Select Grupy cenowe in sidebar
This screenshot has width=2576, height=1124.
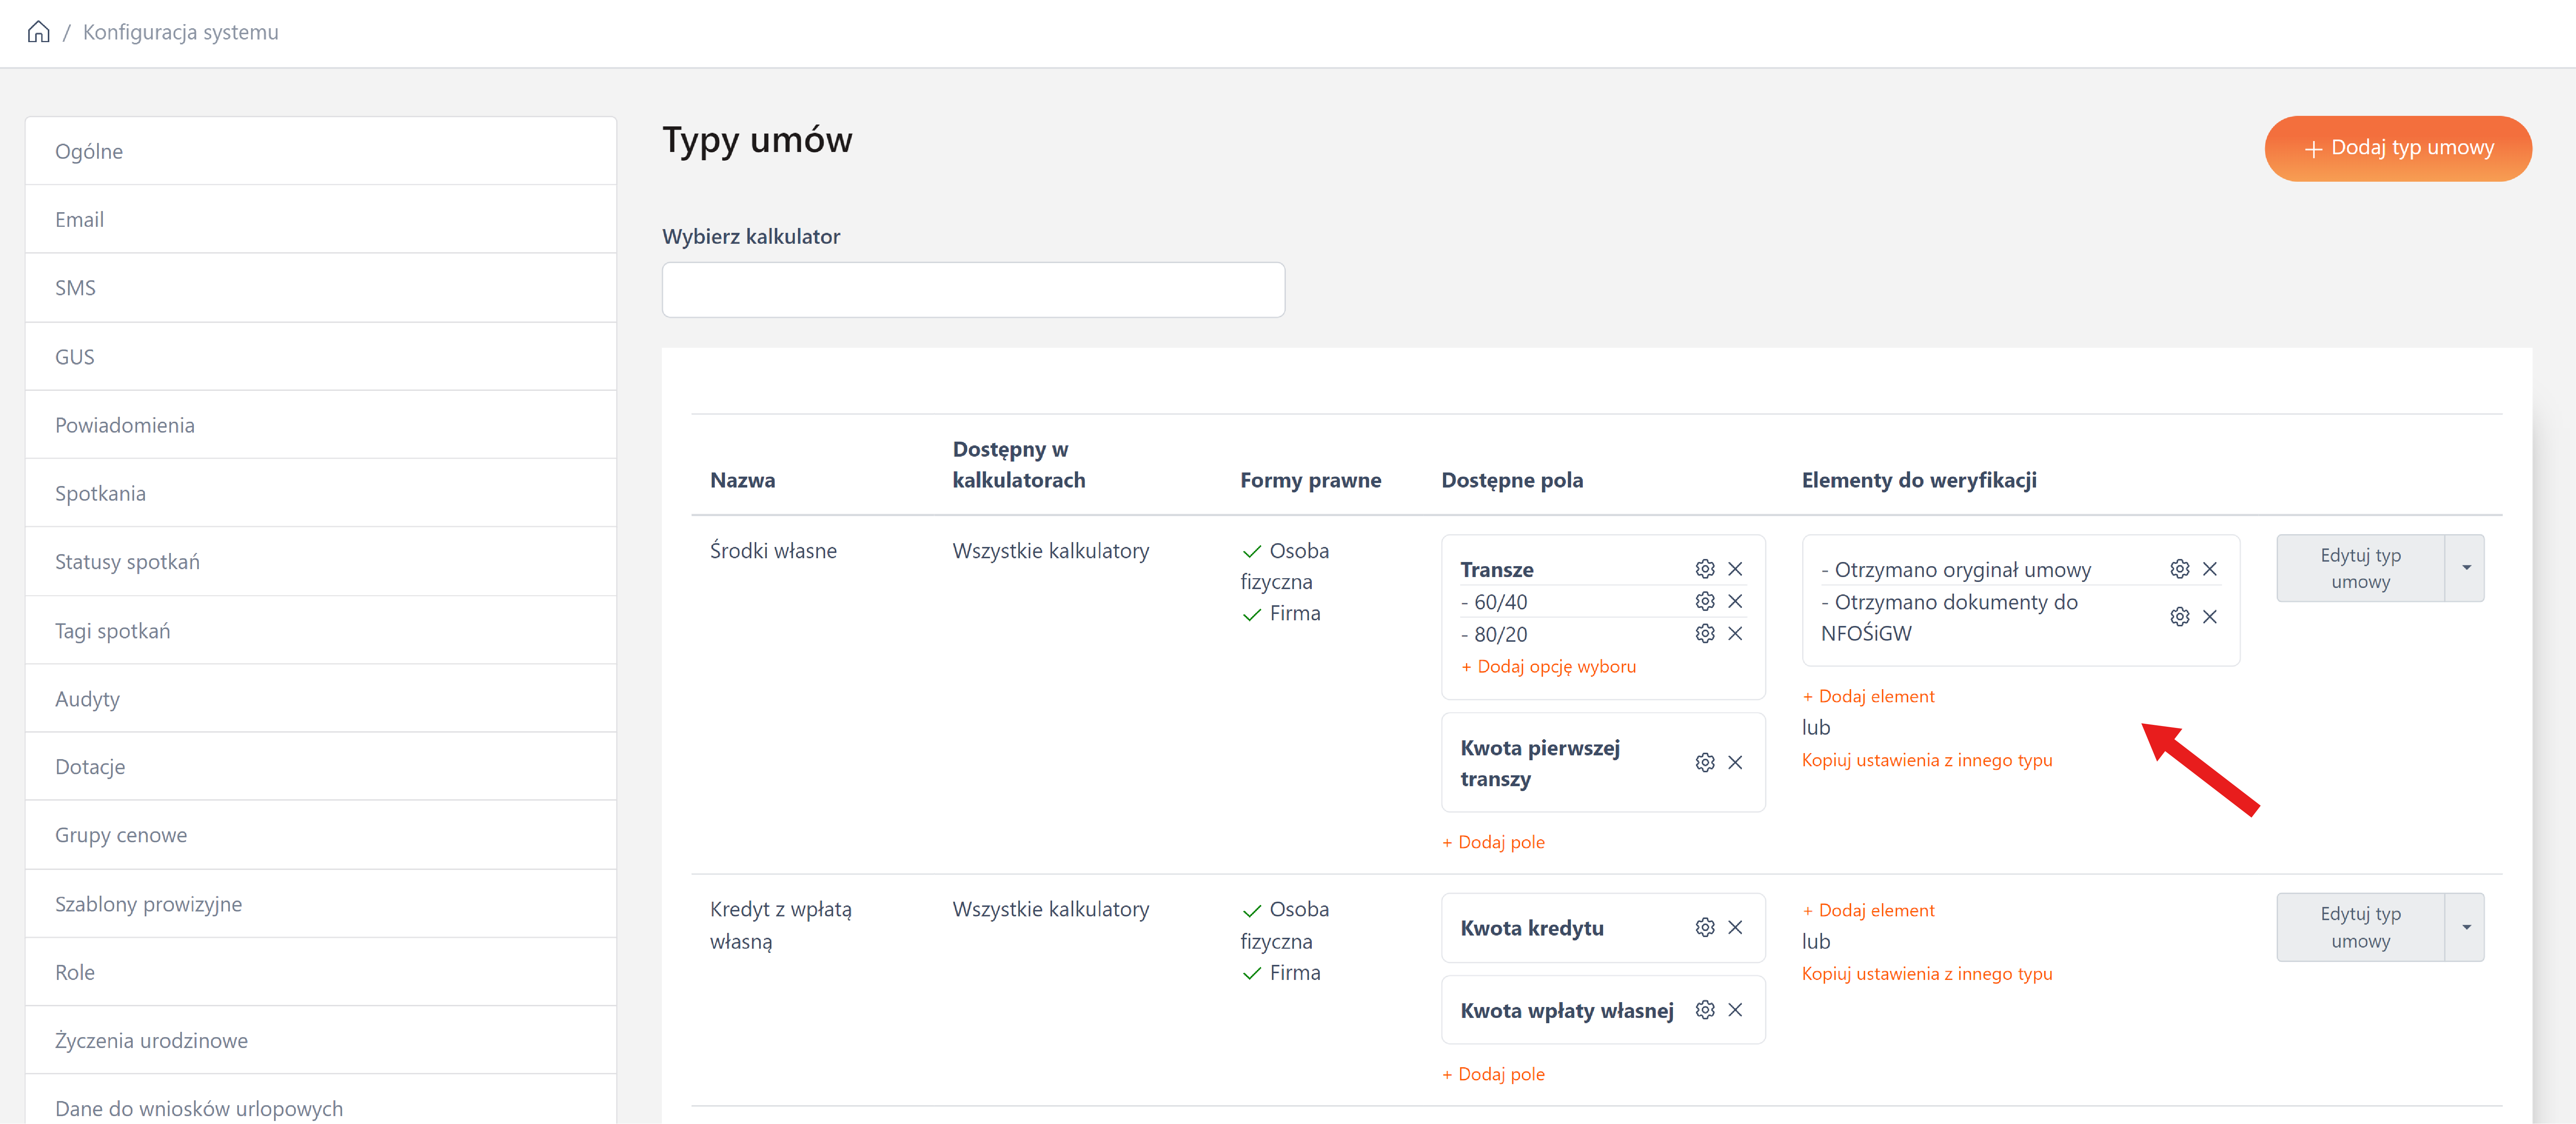pyautogui.click(x=121, y=835)
